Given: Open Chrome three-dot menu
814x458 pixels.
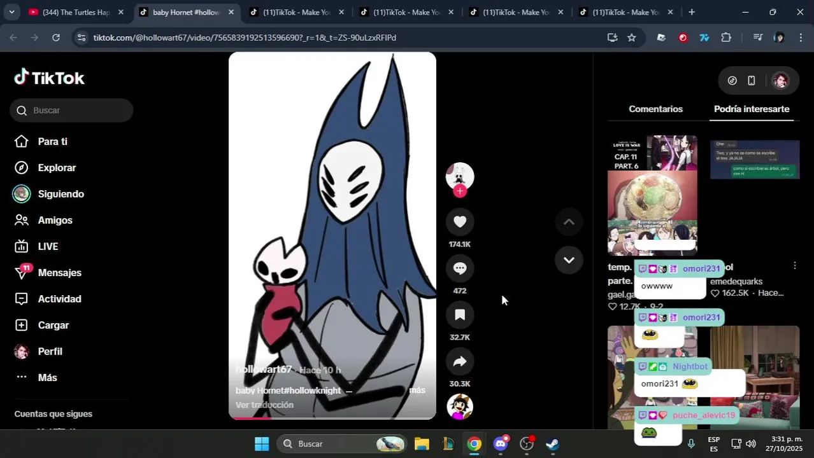Looking at the screenshot, I should tap(801, 38).
